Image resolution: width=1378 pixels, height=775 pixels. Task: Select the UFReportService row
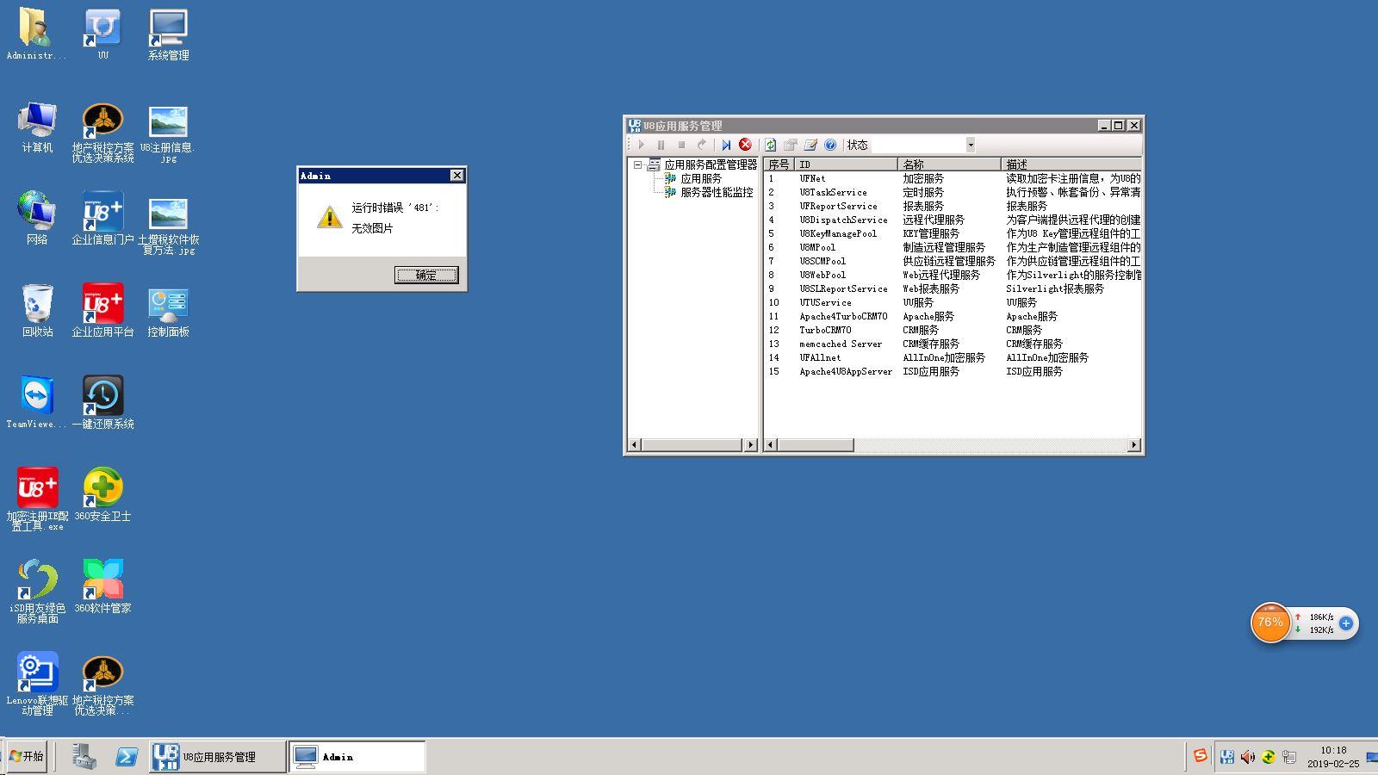click(953, 206)
